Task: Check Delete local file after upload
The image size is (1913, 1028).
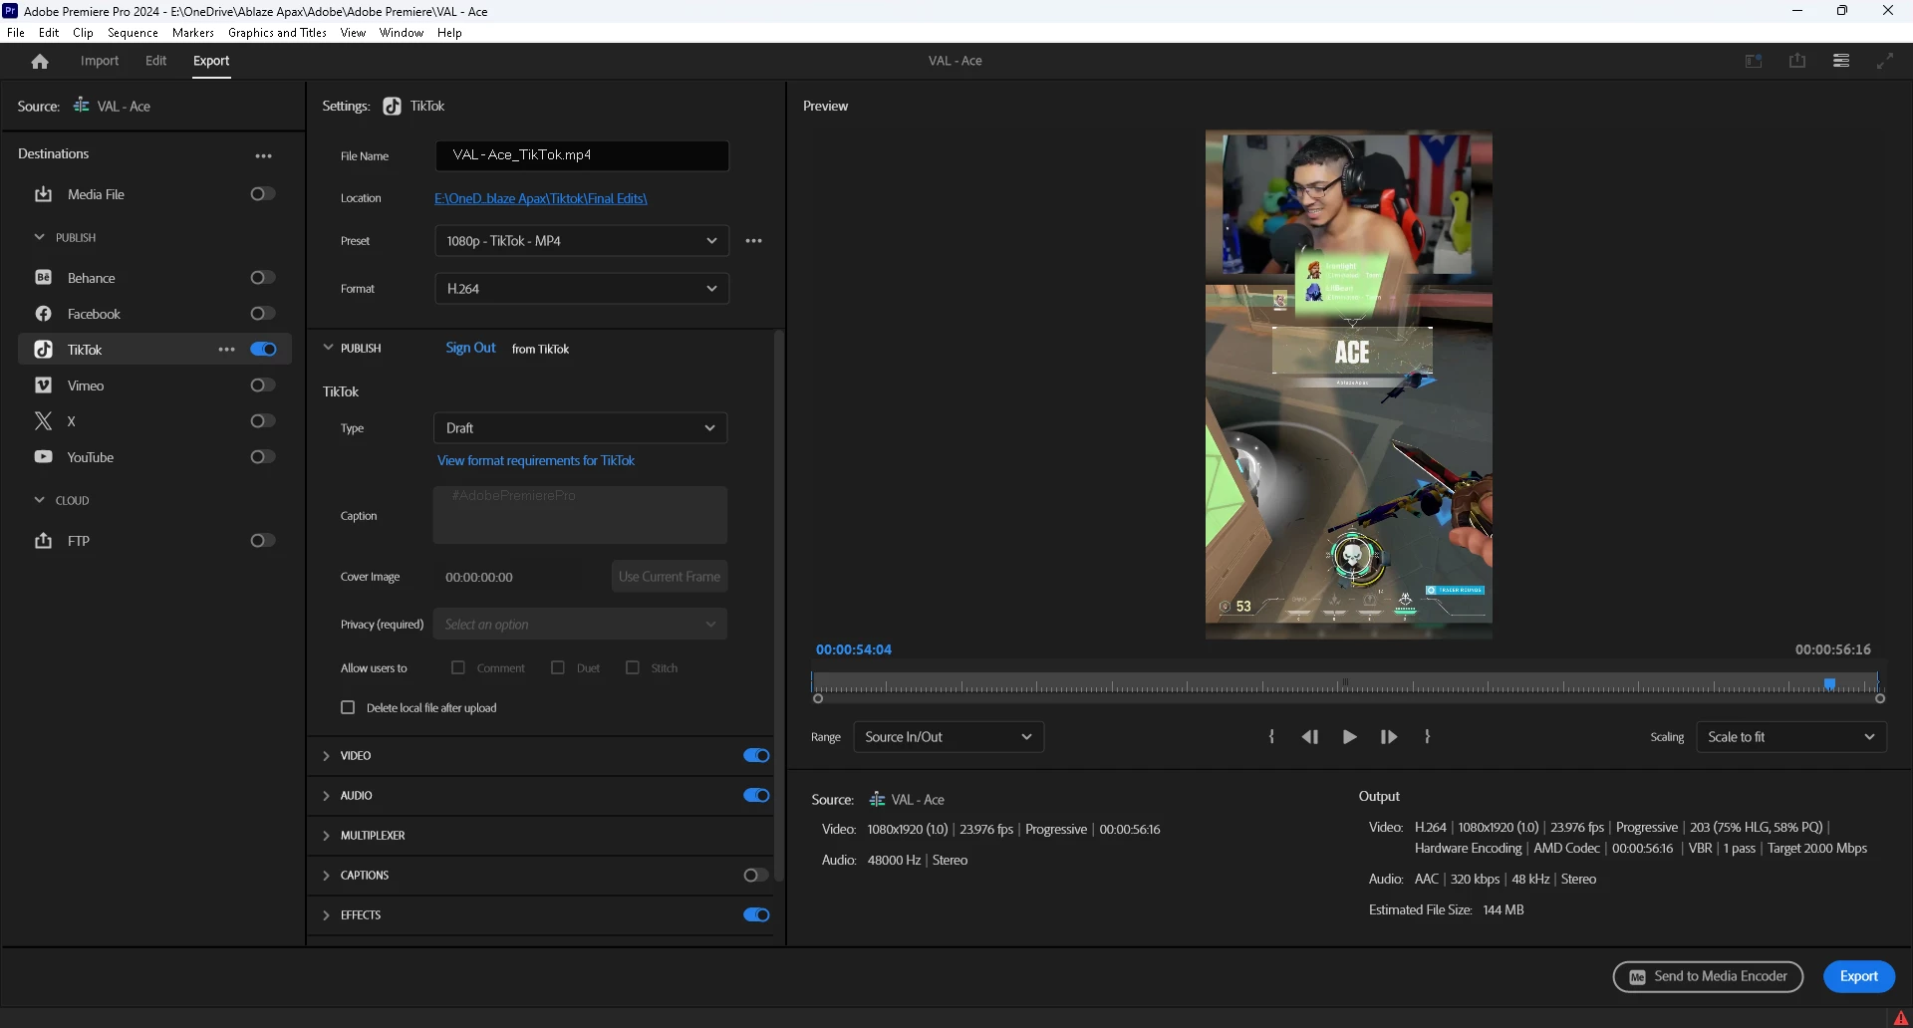Action: click(x=348, y=707)
